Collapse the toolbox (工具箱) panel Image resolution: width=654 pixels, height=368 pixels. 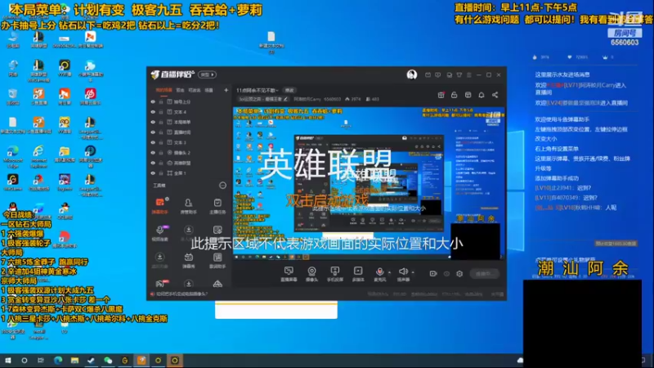(x=222, y=186)
